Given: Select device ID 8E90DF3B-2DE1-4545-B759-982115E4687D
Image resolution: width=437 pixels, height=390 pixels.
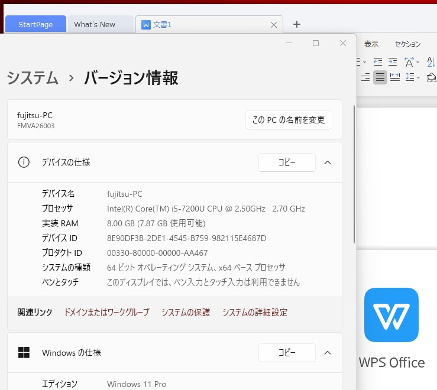Looking at the screenshot, I should tap(187, 238).
